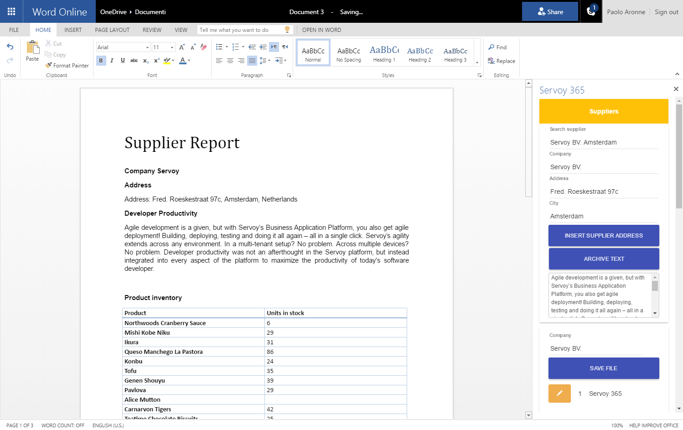This screenshot has width=683, height=430.
Task: Open the font color dropdown arrow
Action: (189, 61)
